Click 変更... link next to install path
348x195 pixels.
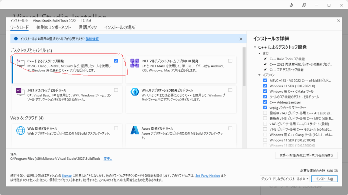pyautogui.click(x=108, y=158)
